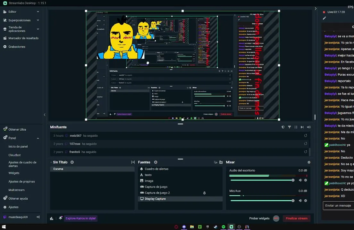Expand the Tienda de aplicaciones chevron
This screenshot has height=230, width=354.
[x=38, y=29]
